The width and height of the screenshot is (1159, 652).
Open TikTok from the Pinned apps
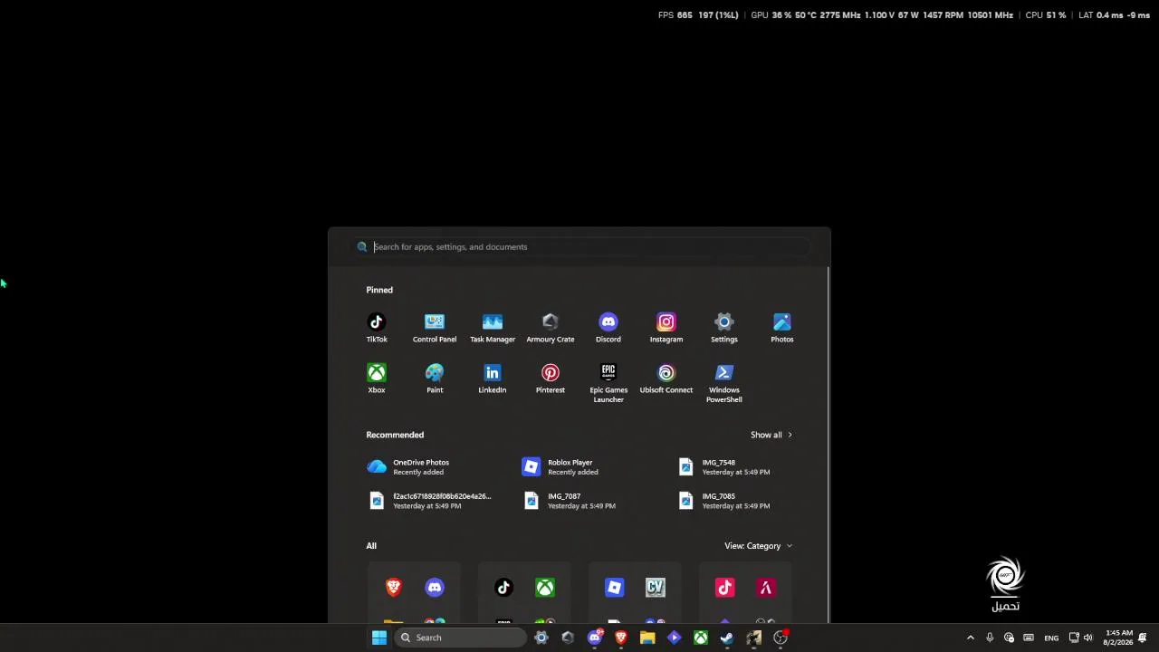pyautogui.click(x=377, y=328)
